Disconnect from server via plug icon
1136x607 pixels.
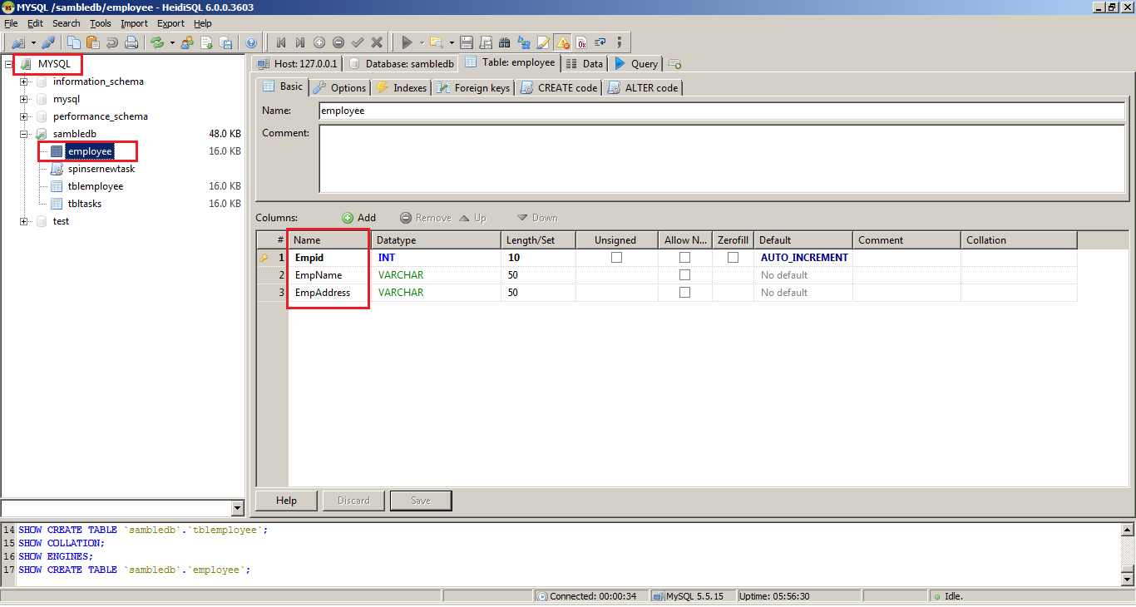click(48, 42)
